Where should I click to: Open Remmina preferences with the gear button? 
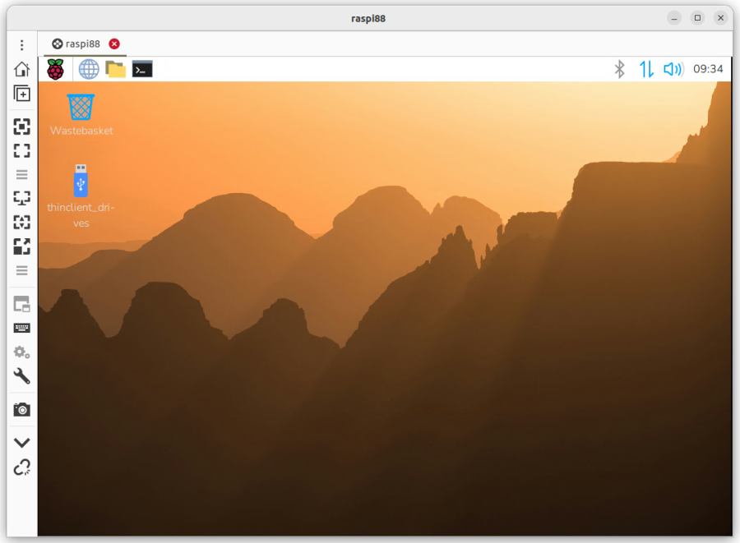(21, 352)
